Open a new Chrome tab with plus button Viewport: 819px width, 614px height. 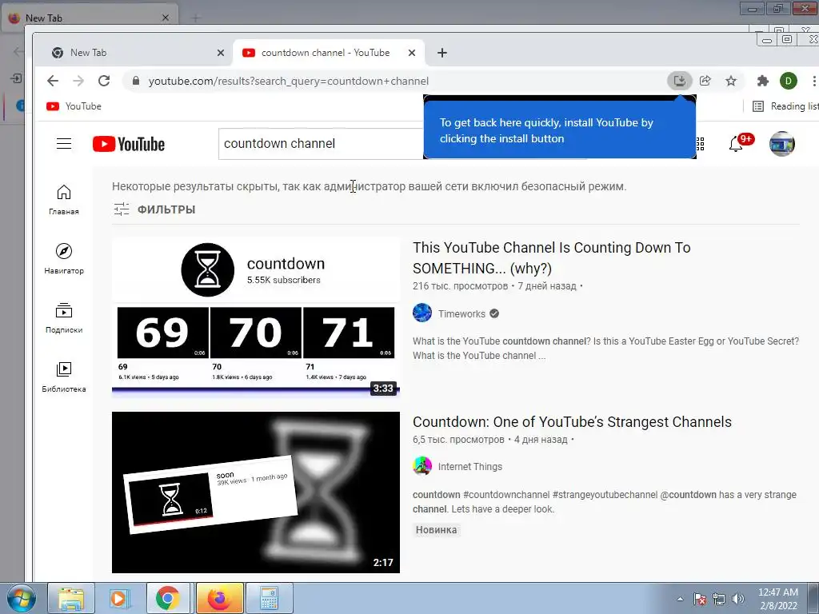(441, 53)
